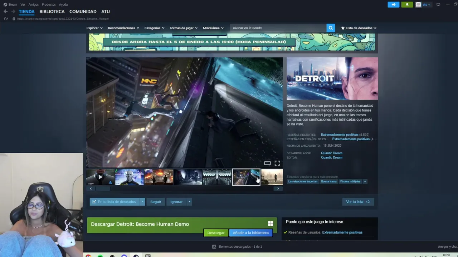Select the Buena trama tag
458x257 pixels.
pos(328,181)
